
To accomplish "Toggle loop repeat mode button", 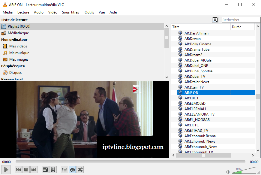I will click(72, 170).
